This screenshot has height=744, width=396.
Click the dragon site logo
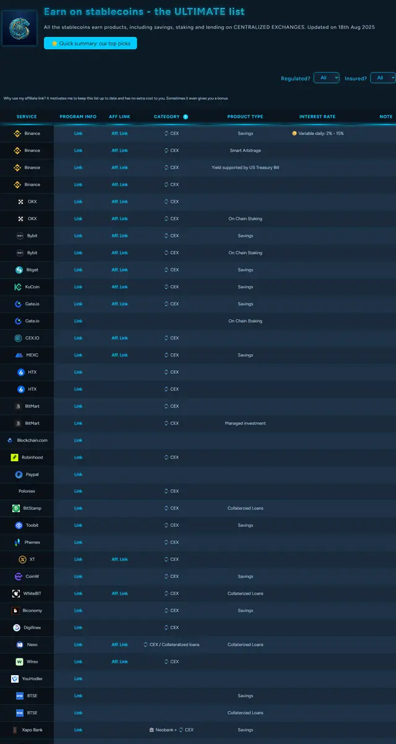click(19, 27)
